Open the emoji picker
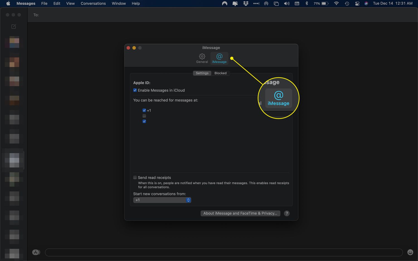418x261 pixels. point(410,252)
